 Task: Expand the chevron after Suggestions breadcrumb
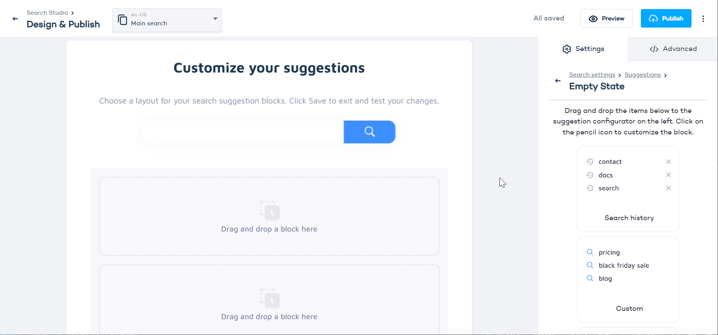665,75
